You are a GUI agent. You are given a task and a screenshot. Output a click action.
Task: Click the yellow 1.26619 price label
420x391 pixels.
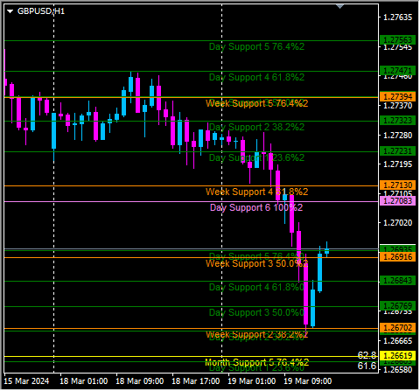click(398, 356)
